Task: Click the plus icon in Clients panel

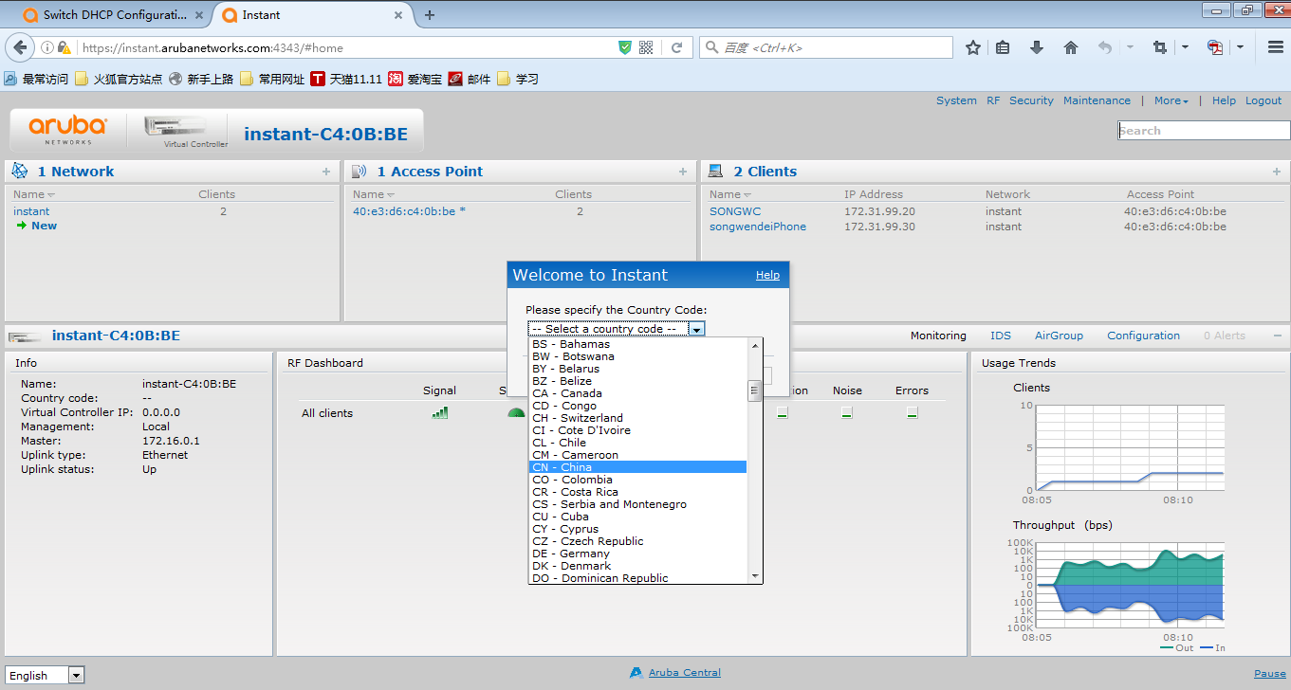Action: click(1277, 172)
